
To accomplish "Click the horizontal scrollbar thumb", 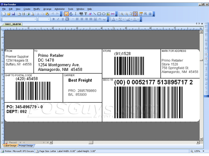I will click(91, 142).
